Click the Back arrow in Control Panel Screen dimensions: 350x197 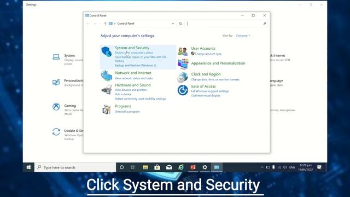pos(87,24)
